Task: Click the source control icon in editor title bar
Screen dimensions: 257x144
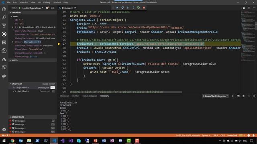Action: (x=244, y=8)
